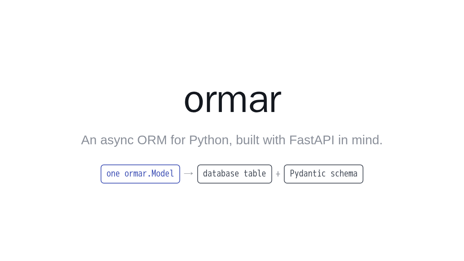Select the blue 'one ormar.Model' box
The image size is (464, 261).
coord(140,174)
